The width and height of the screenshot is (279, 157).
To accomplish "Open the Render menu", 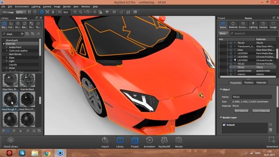I will [67, 7].
